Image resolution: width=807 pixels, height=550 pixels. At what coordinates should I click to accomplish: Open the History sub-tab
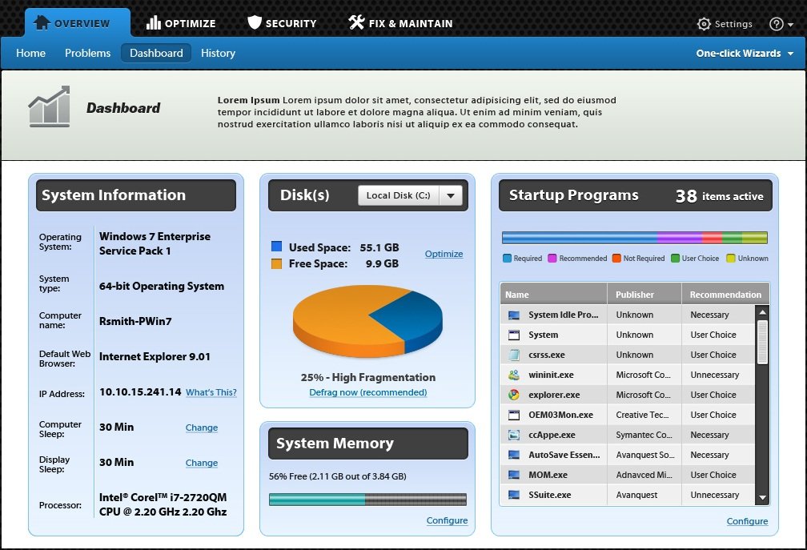(x=218, y=53)
